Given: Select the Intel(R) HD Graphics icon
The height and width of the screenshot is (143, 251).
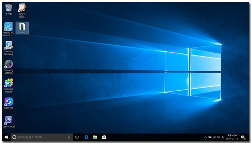Looking at the screenshot, I should pos(9,29).
